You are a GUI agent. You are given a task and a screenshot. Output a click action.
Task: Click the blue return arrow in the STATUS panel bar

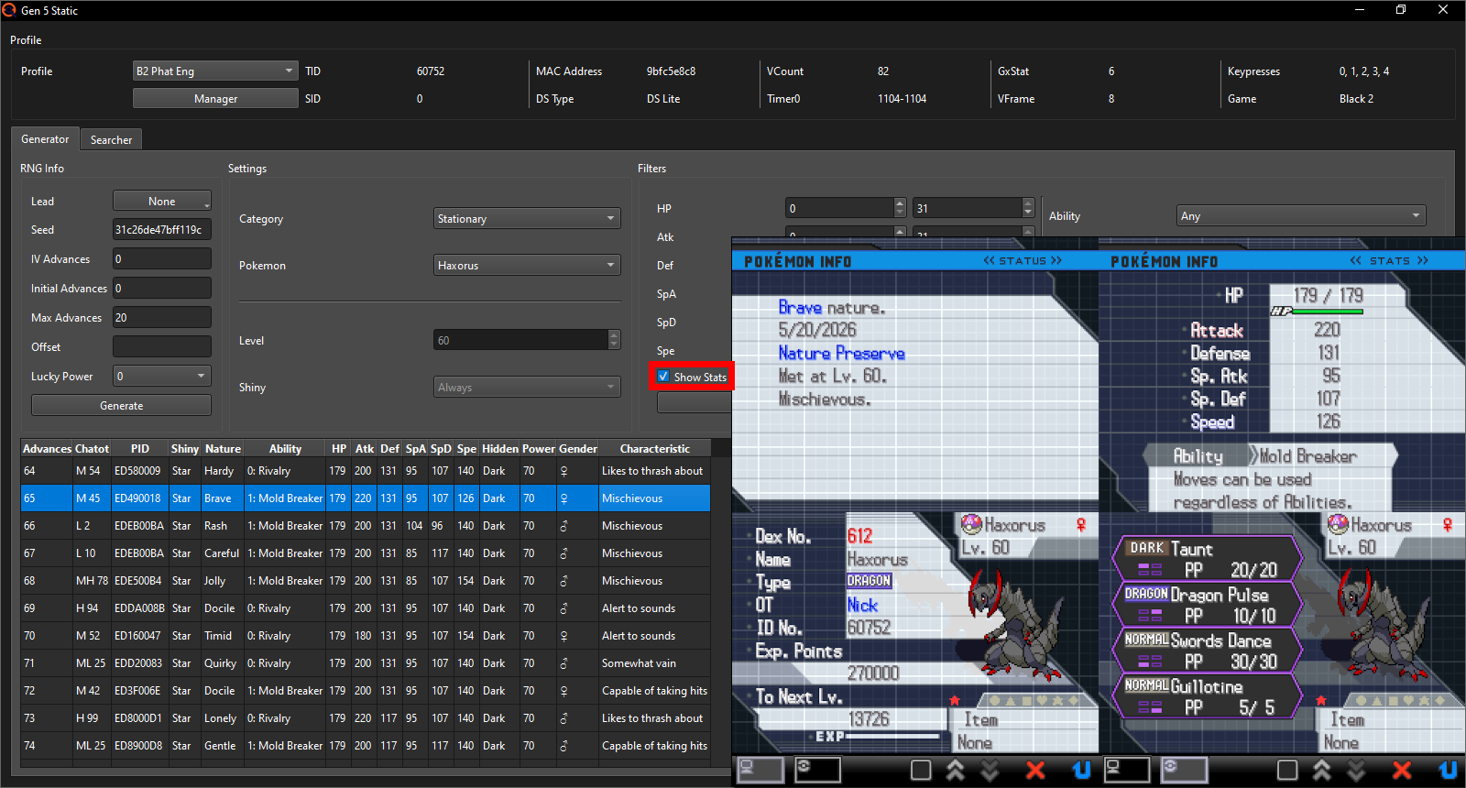pyautogui.click(x=1081, y=770)
